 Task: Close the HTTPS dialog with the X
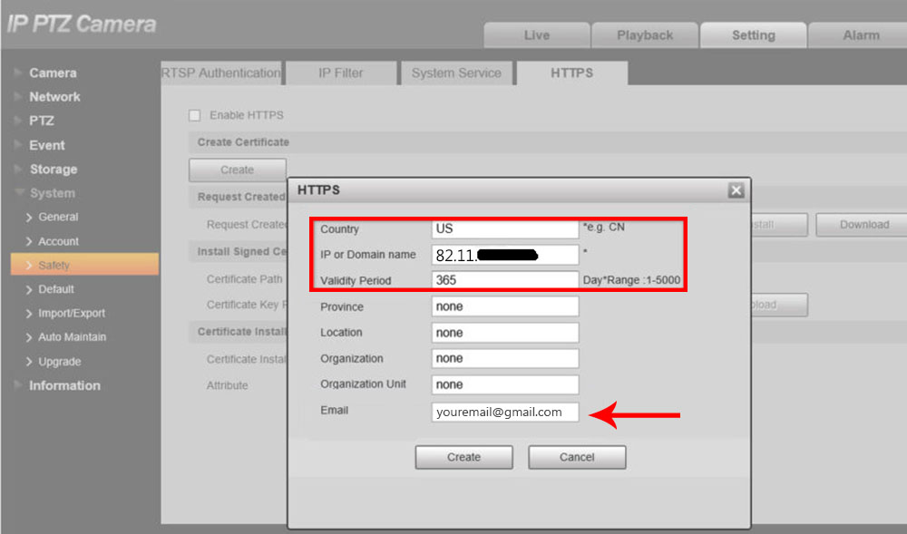736,189
